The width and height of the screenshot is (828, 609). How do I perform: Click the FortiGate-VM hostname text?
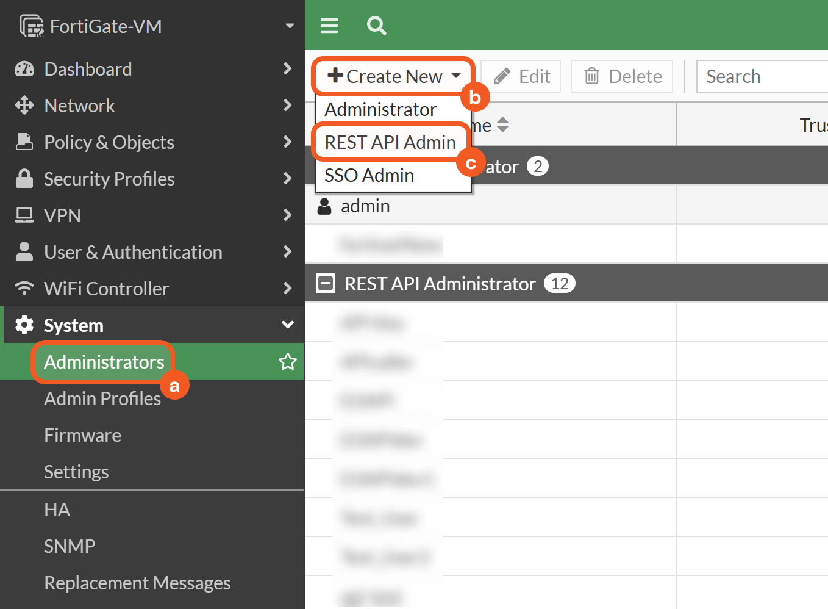click(106, 26)
